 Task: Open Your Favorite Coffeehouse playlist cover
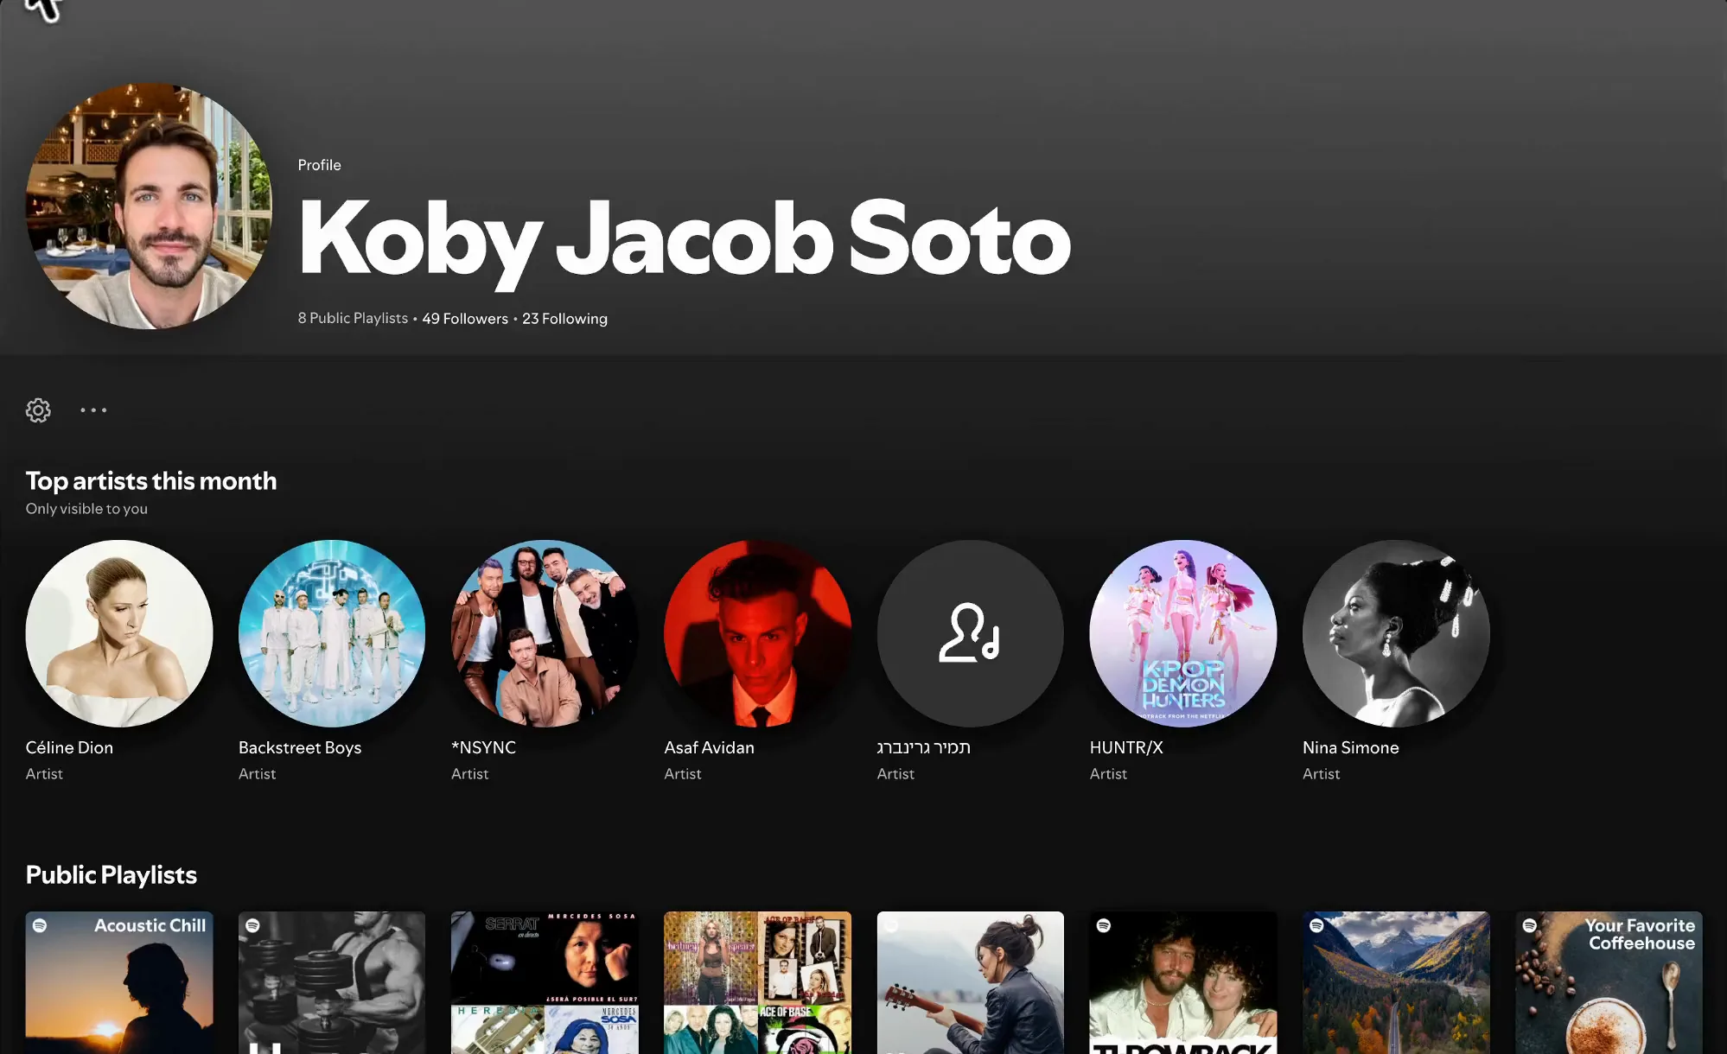pos(1609,983)
